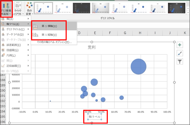The image size is (190, 125).
Task: Click the 第1横軸 icon in submenu
Action: pos(35,26)
